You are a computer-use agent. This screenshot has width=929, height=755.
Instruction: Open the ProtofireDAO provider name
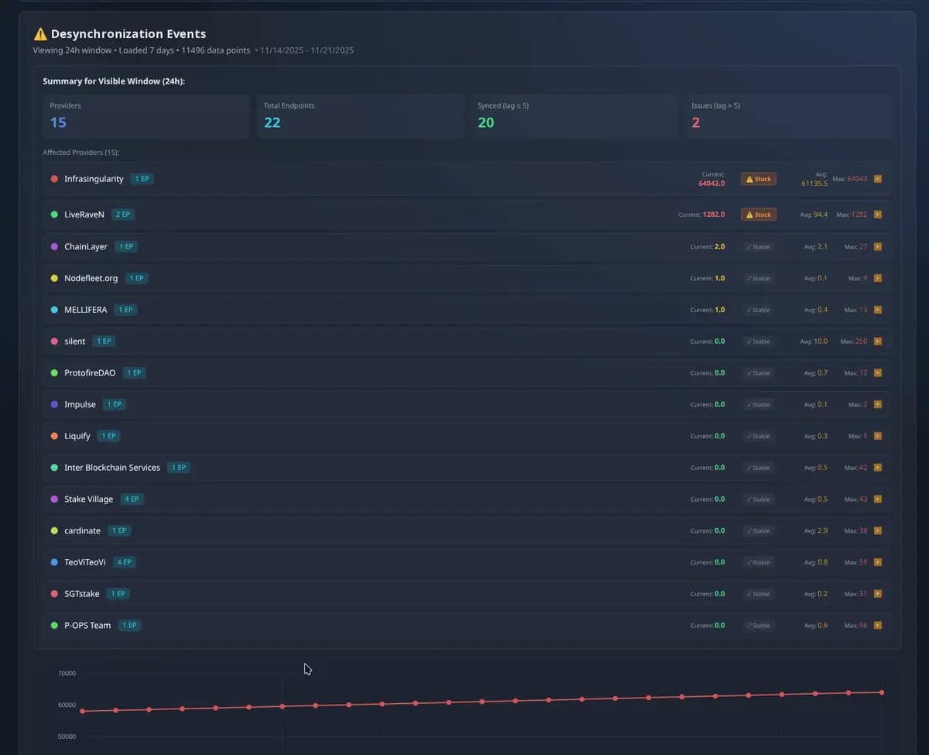90,373
